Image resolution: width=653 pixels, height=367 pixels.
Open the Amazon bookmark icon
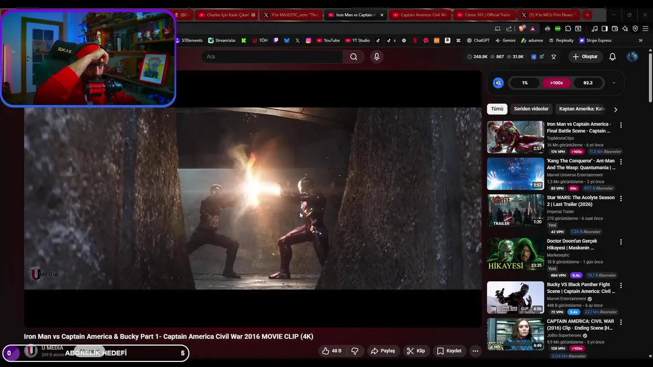447,40
